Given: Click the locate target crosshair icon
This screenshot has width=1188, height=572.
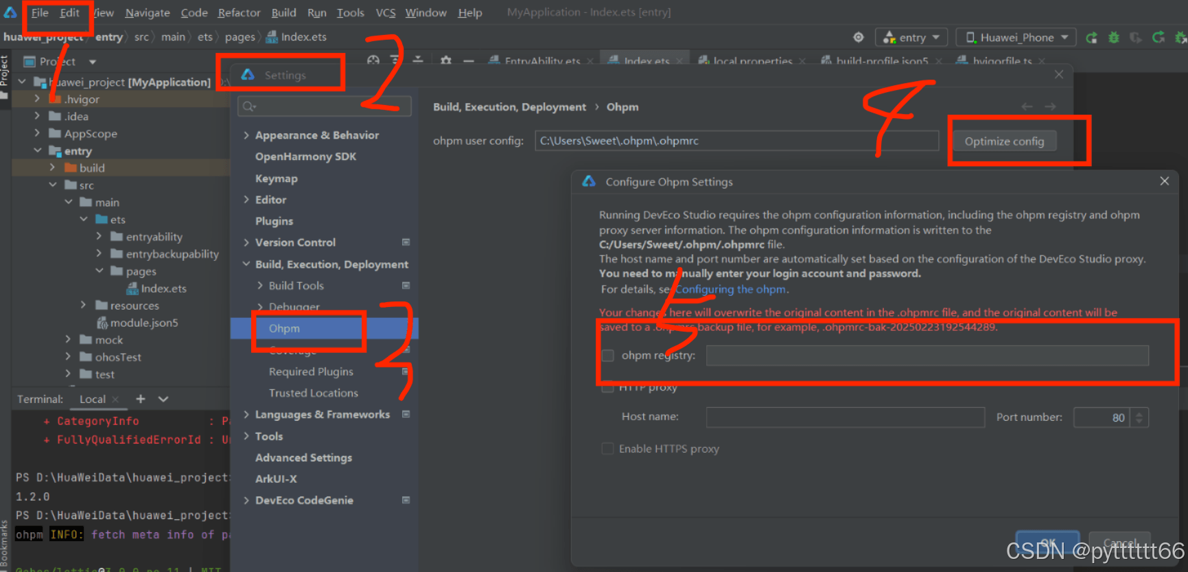Looking at the screenshot, I should [x=859, y=37].
